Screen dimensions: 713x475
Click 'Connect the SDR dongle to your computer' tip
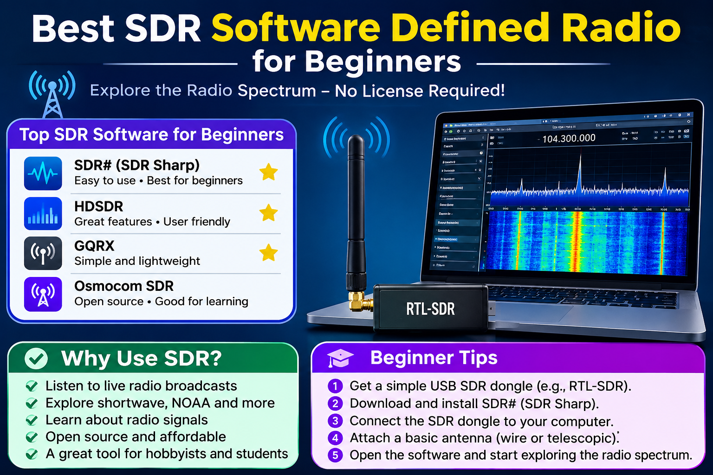tap(482, 421)
